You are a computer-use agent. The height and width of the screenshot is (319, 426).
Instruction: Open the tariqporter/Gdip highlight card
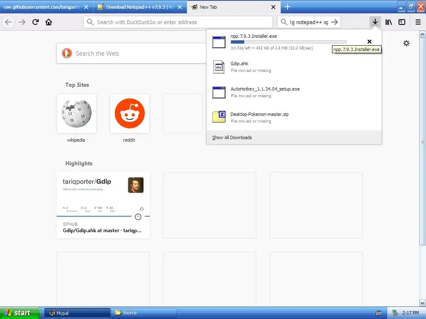tap(103, 205)
